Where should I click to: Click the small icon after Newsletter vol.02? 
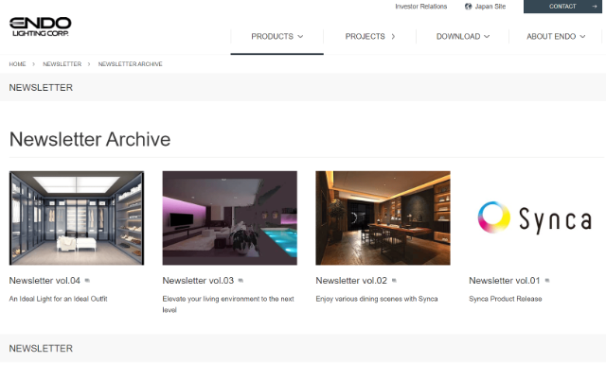394,281
